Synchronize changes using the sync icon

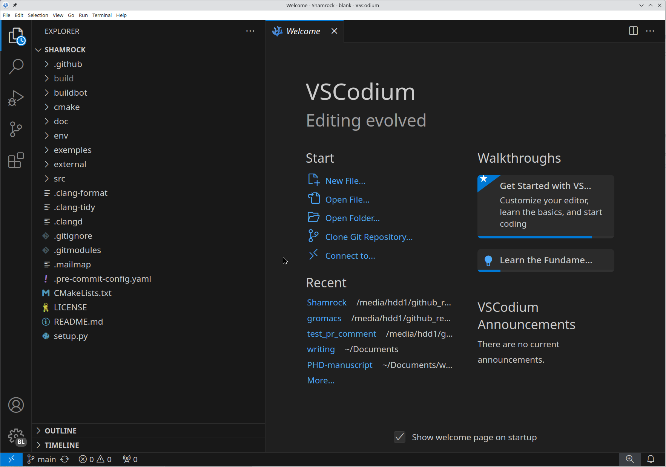pyautogui.click(x=65, y=459)
